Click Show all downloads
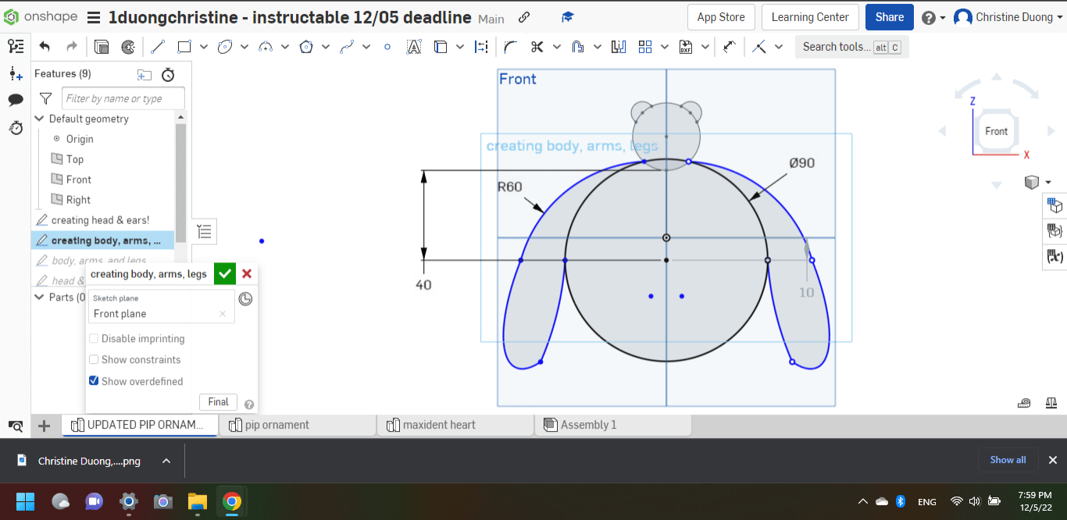The width and height of the screenshot is (1067, 520). pos(1008,460)
